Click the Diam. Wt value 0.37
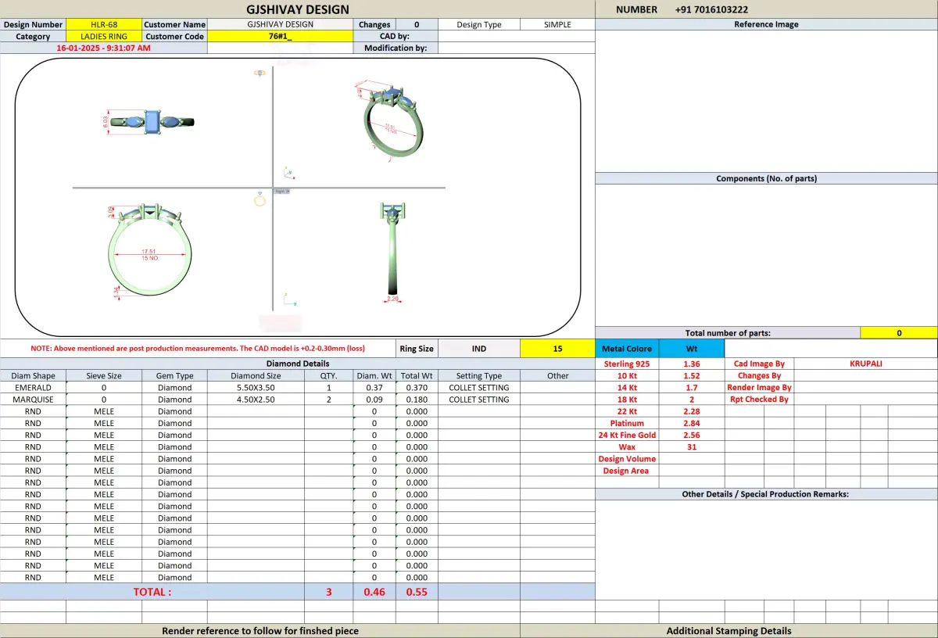This screenshot has height=638, width=938. coord(374,387)
